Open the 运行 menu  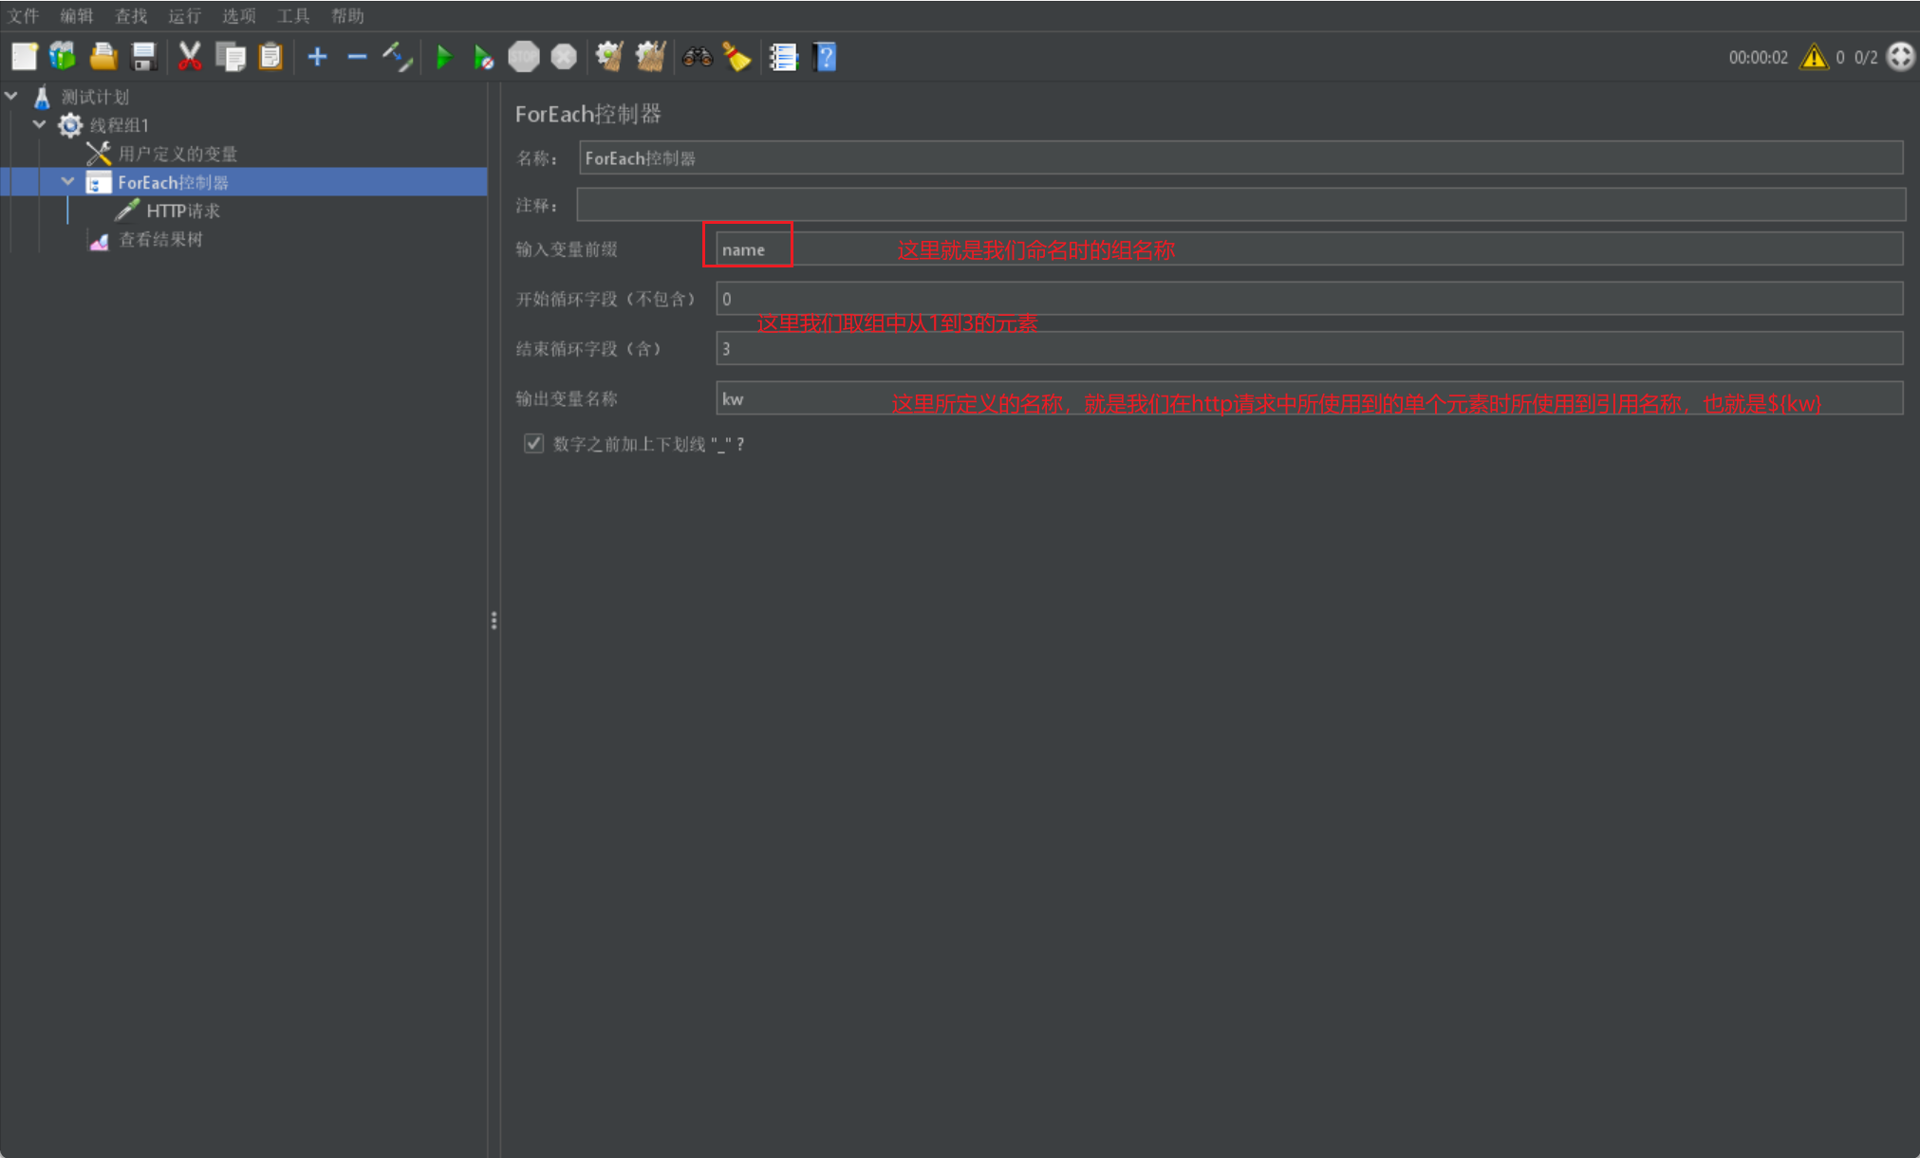click(x=184, y=15)
